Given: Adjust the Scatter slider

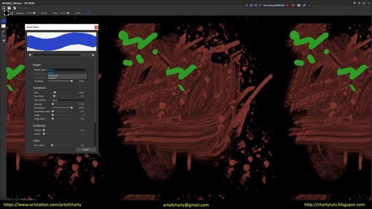Looking at the screenshot, I should point(58,130).
